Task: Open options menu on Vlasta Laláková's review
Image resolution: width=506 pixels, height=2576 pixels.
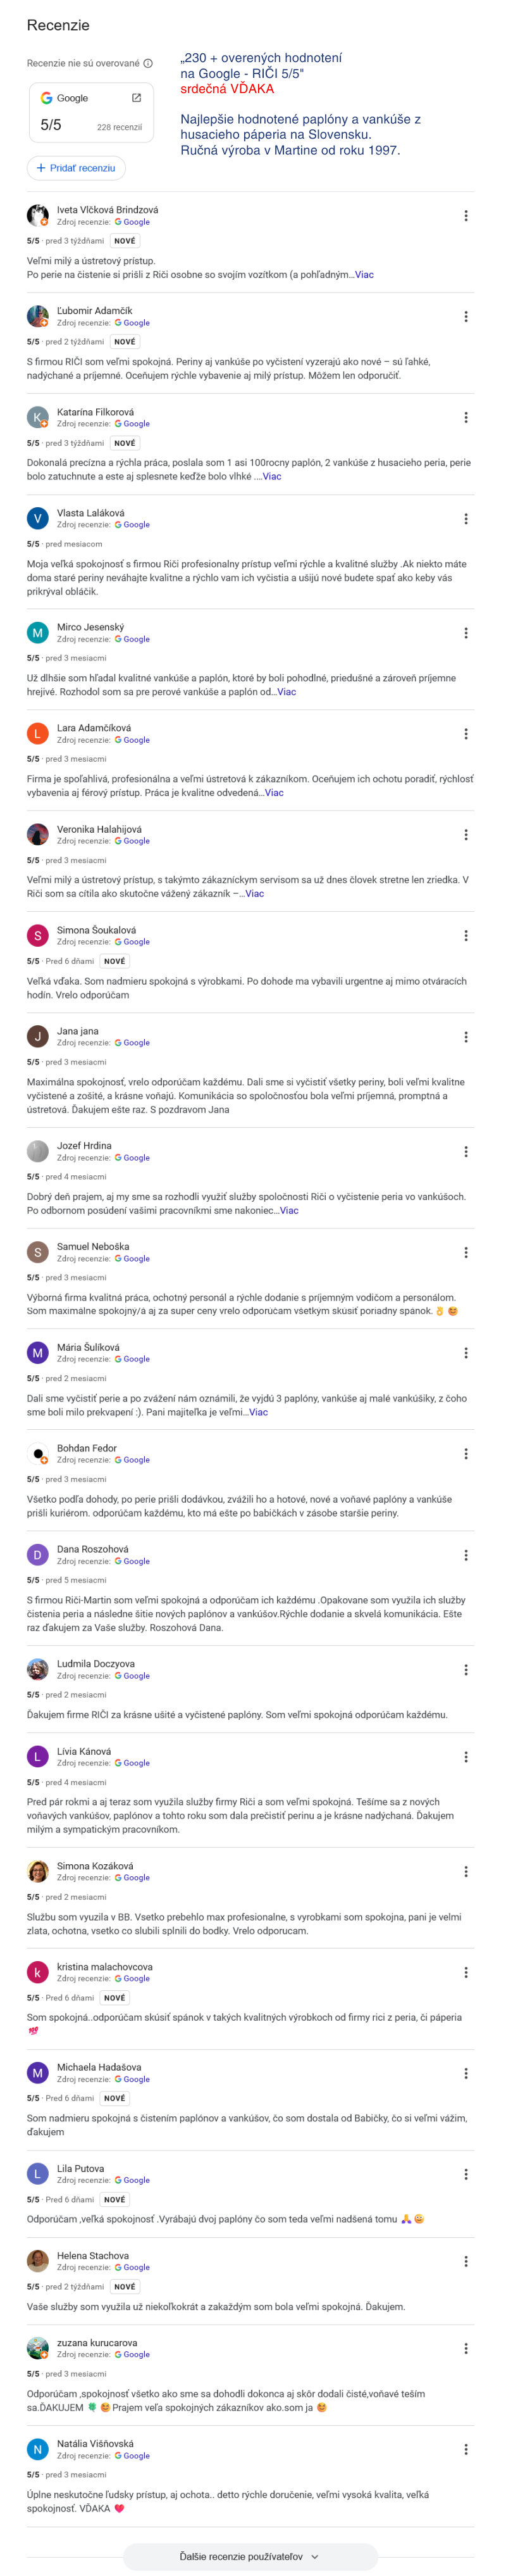Action: [465, 519]
